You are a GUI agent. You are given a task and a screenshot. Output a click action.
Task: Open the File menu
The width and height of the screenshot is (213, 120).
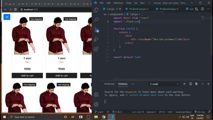[x=102, y=3]
